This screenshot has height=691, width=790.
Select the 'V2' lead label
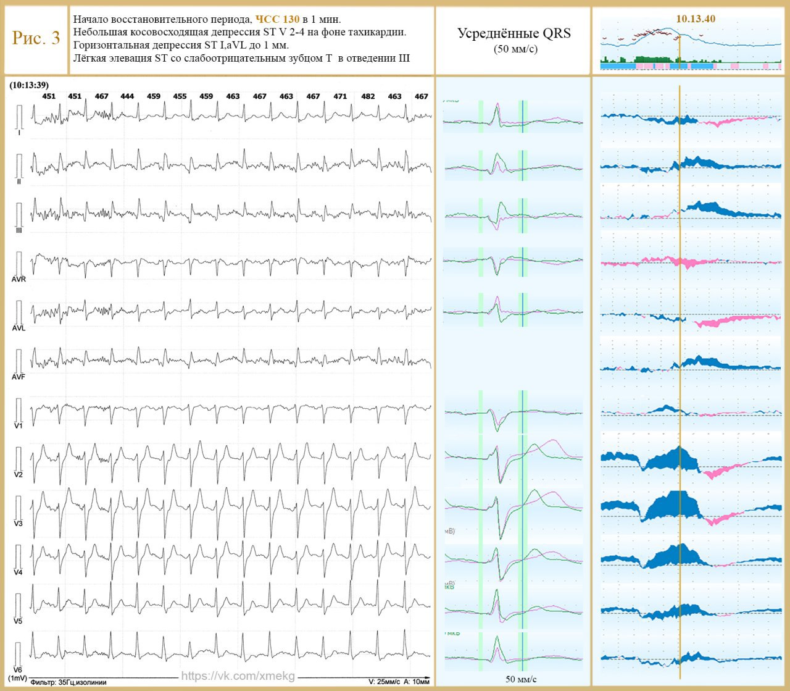[19, 475]
